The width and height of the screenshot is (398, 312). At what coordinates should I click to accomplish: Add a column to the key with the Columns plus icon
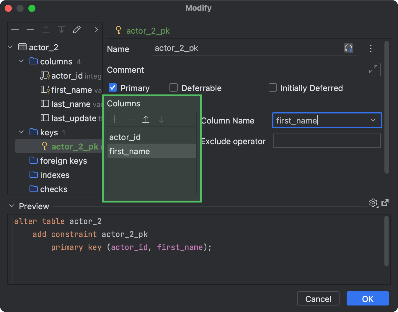(115, 119)
